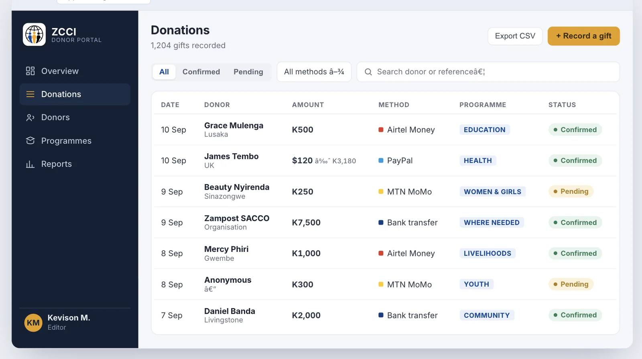Select donor Zampost SACCO
642x359 pixels.
pyautogui.click(x=237, y=218)
